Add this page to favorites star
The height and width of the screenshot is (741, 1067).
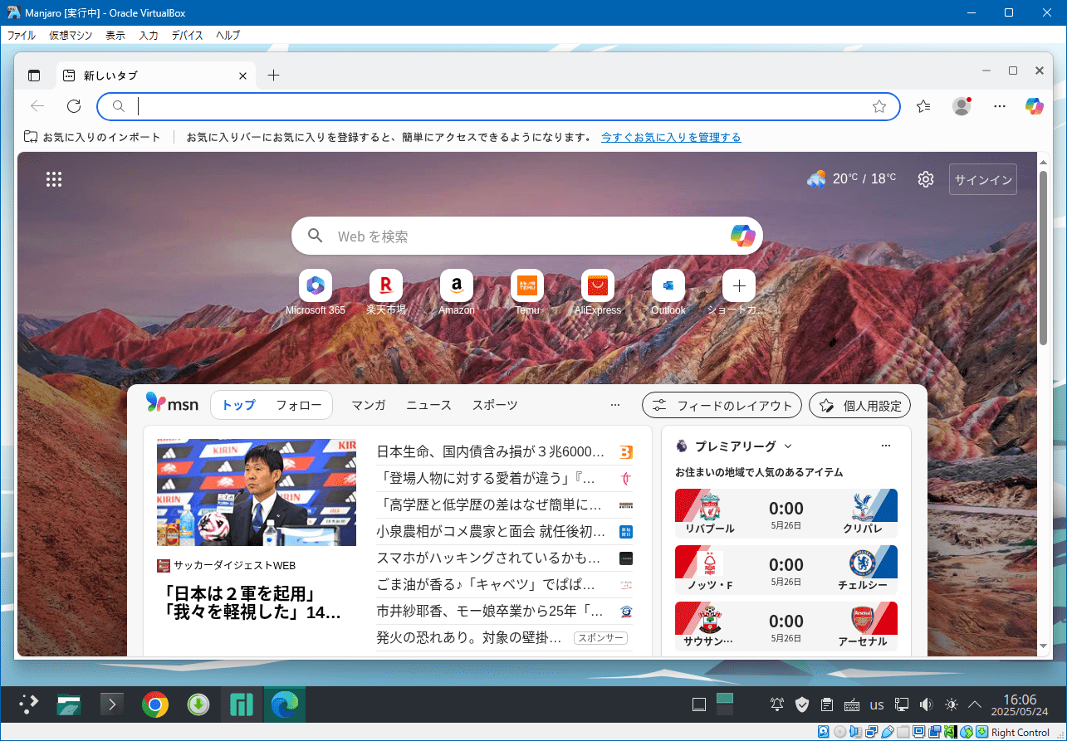[x=879, y=106]
